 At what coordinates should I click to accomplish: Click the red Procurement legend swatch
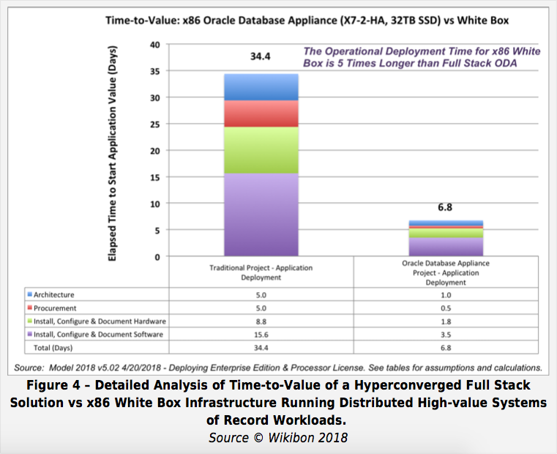point(30,308)
